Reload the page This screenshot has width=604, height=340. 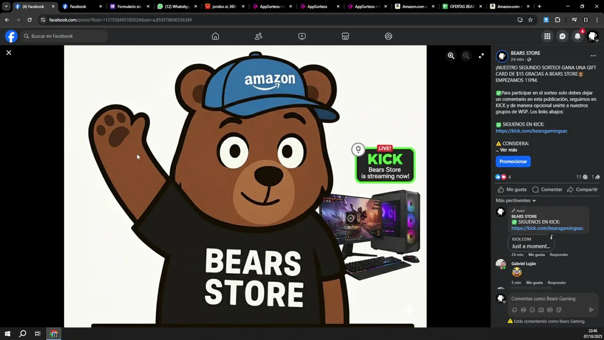(x=29, y=20)
